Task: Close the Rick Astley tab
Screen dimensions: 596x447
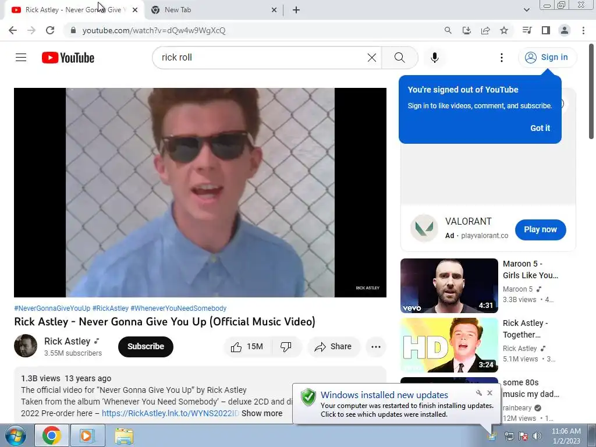Action: (135, 10)
